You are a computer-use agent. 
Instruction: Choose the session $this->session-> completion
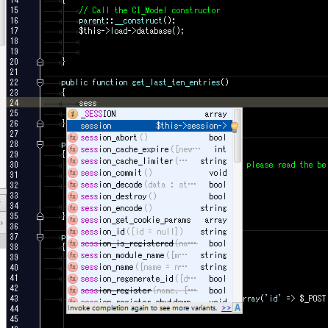(149, 126)
